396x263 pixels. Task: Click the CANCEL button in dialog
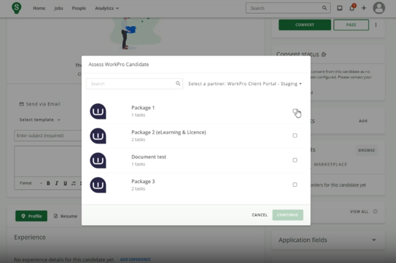pos(259,215)
